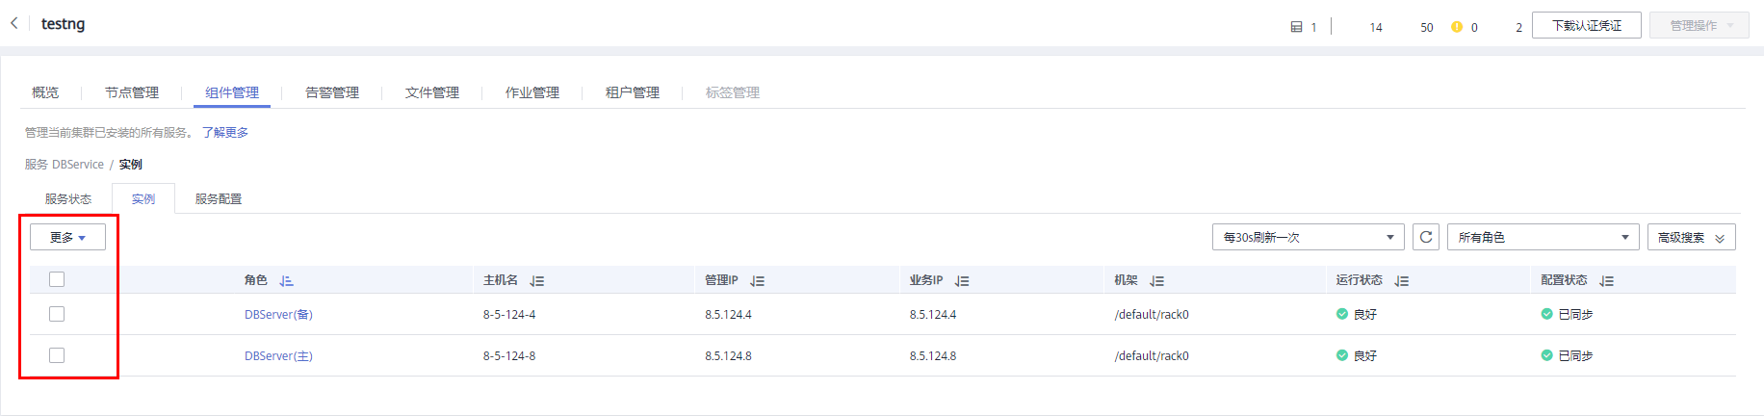Open the 所有角色 role filter dropdown
Image resolution: width=1764 pixels, height=416 pixels.
click(x=1543, y=237)
